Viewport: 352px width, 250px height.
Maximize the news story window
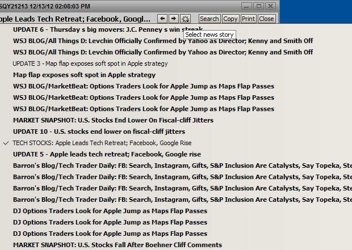[x=259, y=6]
